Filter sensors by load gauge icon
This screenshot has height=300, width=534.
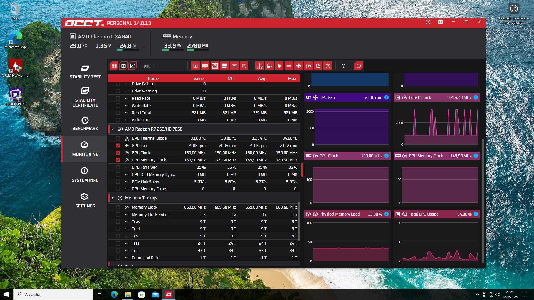tap(318, 66)
